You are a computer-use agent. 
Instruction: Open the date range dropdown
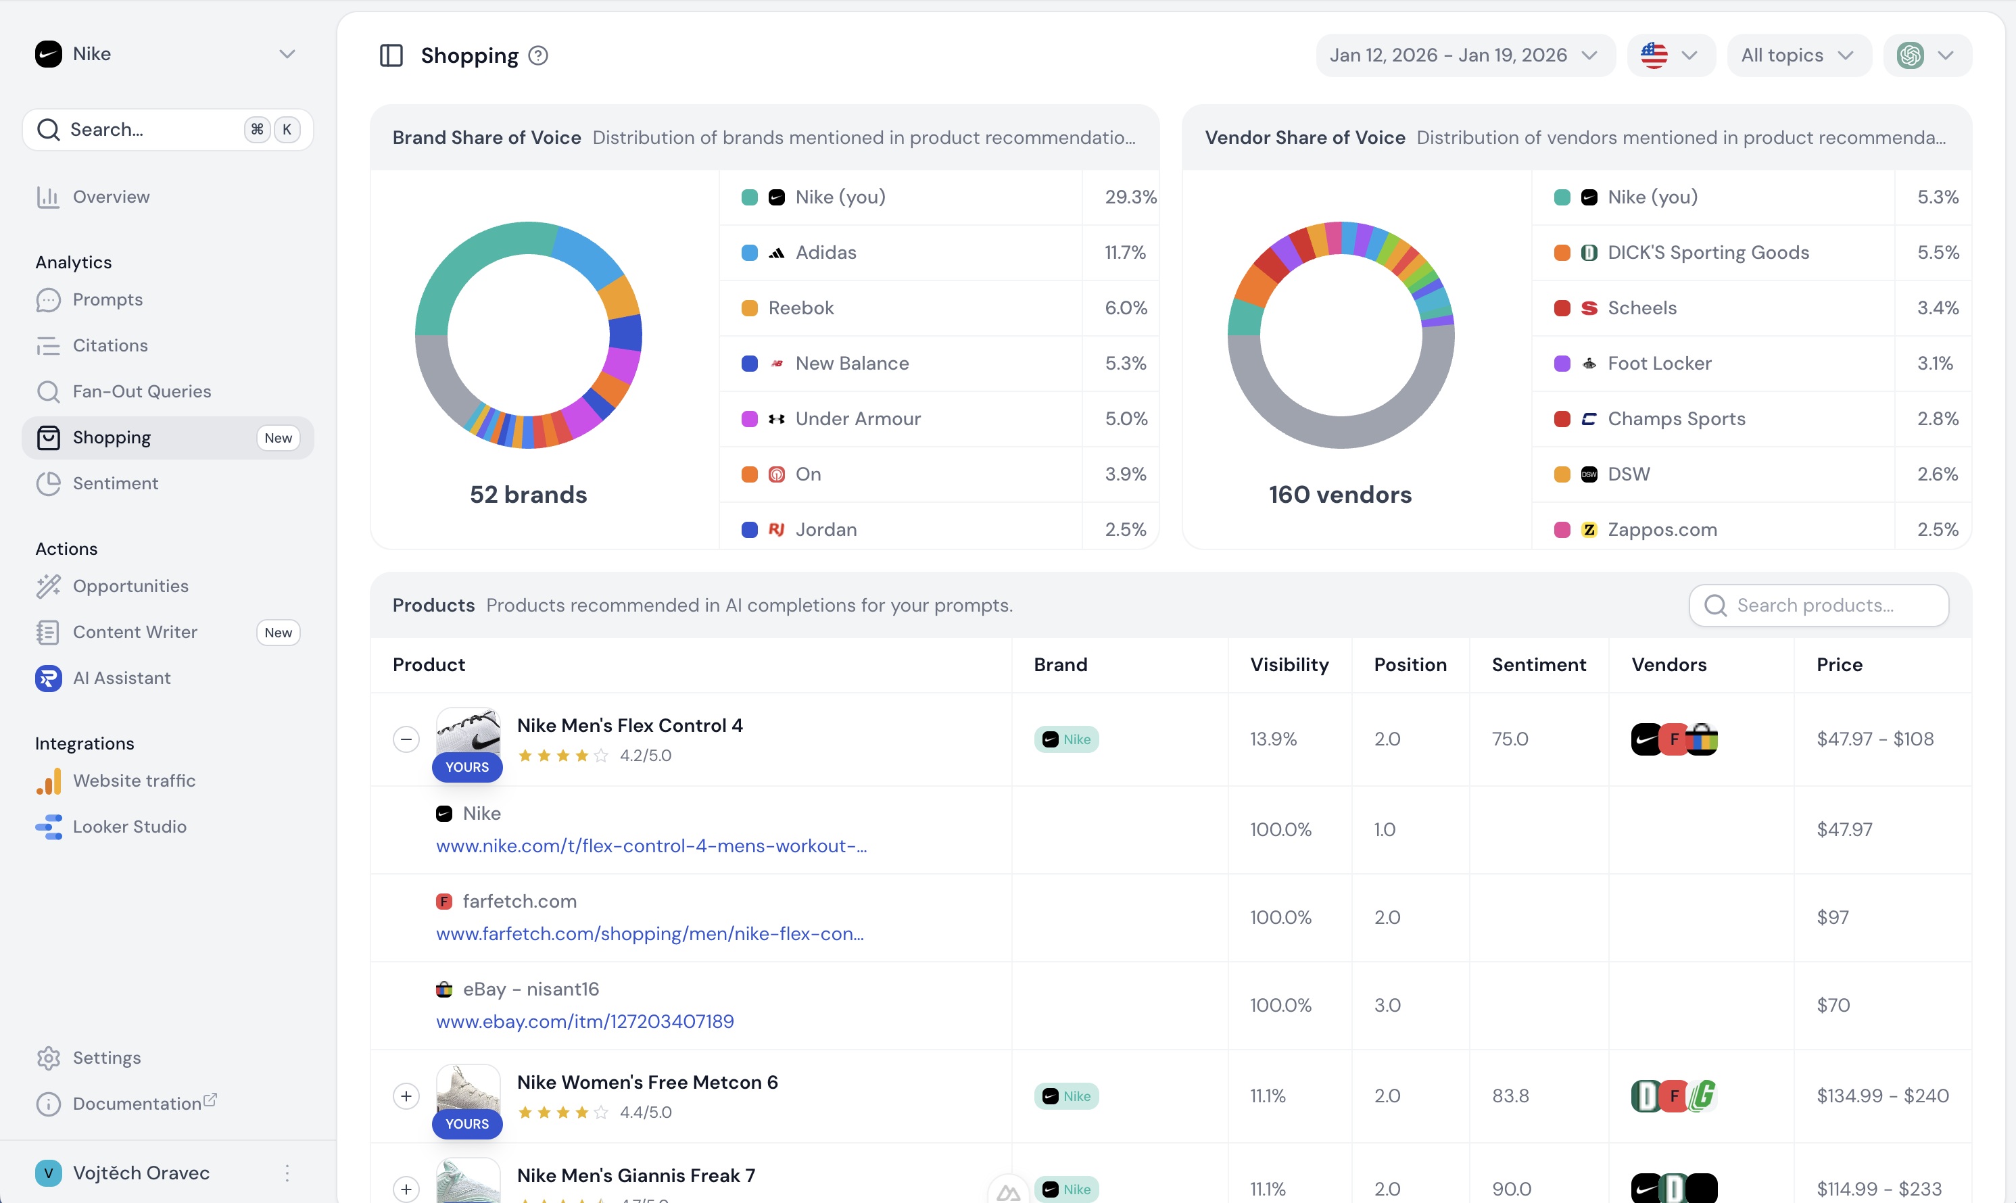(1464, 55)
